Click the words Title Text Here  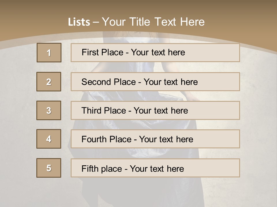[x=167, y=22]
